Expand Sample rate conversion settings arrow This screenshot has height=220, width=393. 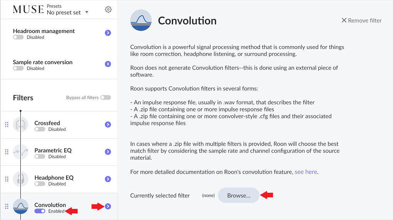tap(108, 64)
